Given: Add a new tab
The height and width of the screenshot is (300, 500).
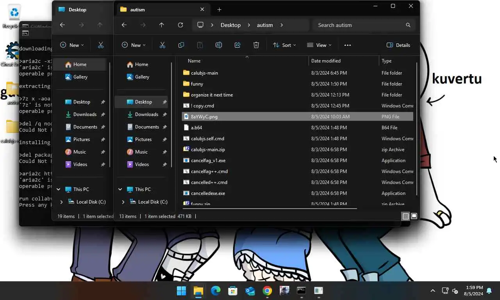Looking at the screenshot, I should click(219, 9).
